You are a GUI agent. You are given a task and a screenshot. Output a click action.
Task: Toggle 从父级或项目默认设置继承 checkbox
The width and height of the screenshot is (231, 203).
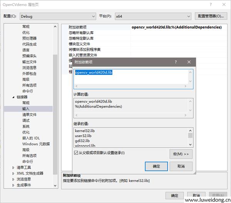76,153
